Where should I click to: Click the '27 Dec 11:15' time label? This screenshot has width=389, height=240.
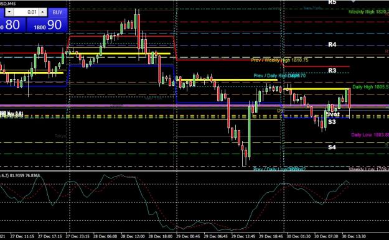(x=22, y=236)
